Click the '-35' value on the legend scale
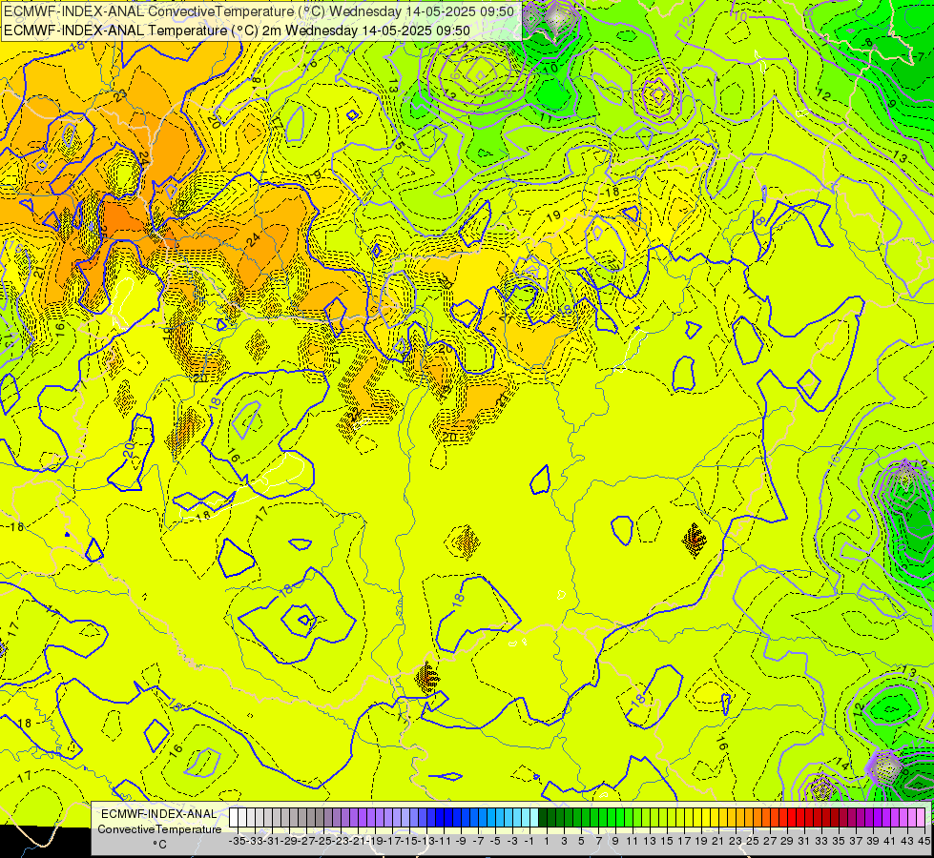 coord(237,841)
